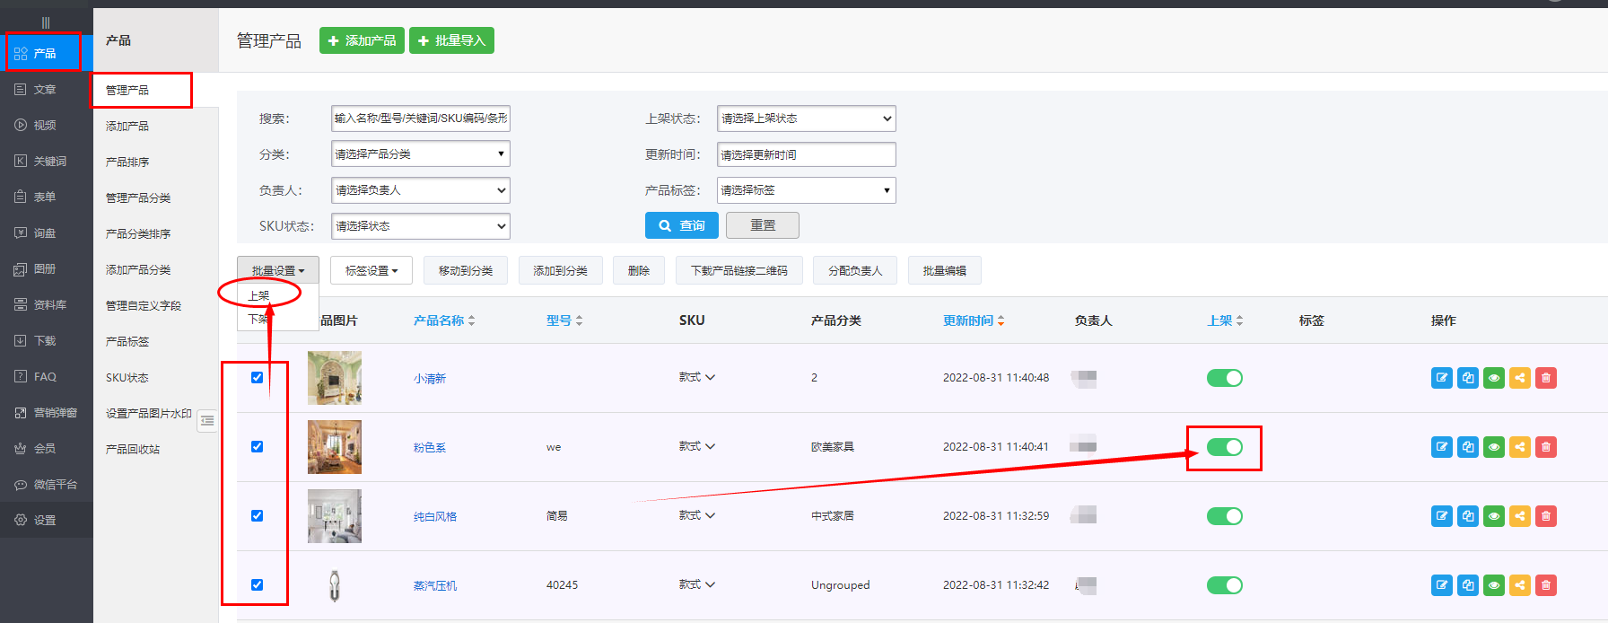Delete 蒸汽压机 with the red trash icon

(x=1546, y=585)
